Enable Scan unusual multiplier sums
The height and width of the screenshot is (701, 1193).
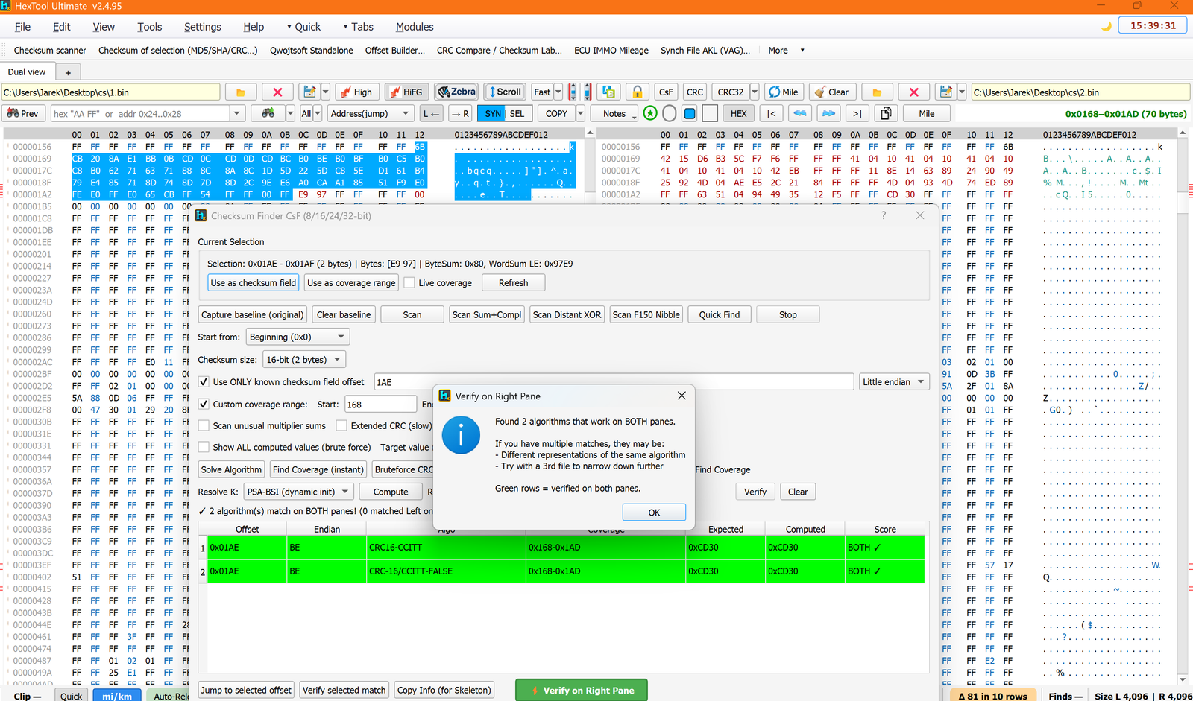click(204, 426)
